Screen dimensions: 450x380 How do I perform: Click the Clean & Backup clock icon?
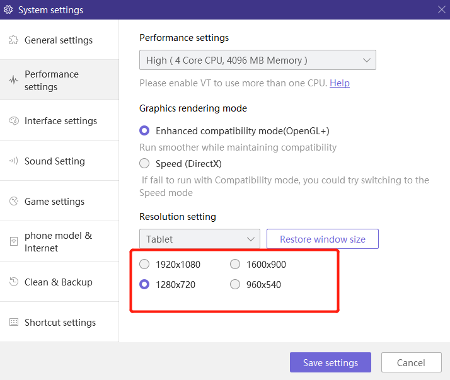pos(13,282)
